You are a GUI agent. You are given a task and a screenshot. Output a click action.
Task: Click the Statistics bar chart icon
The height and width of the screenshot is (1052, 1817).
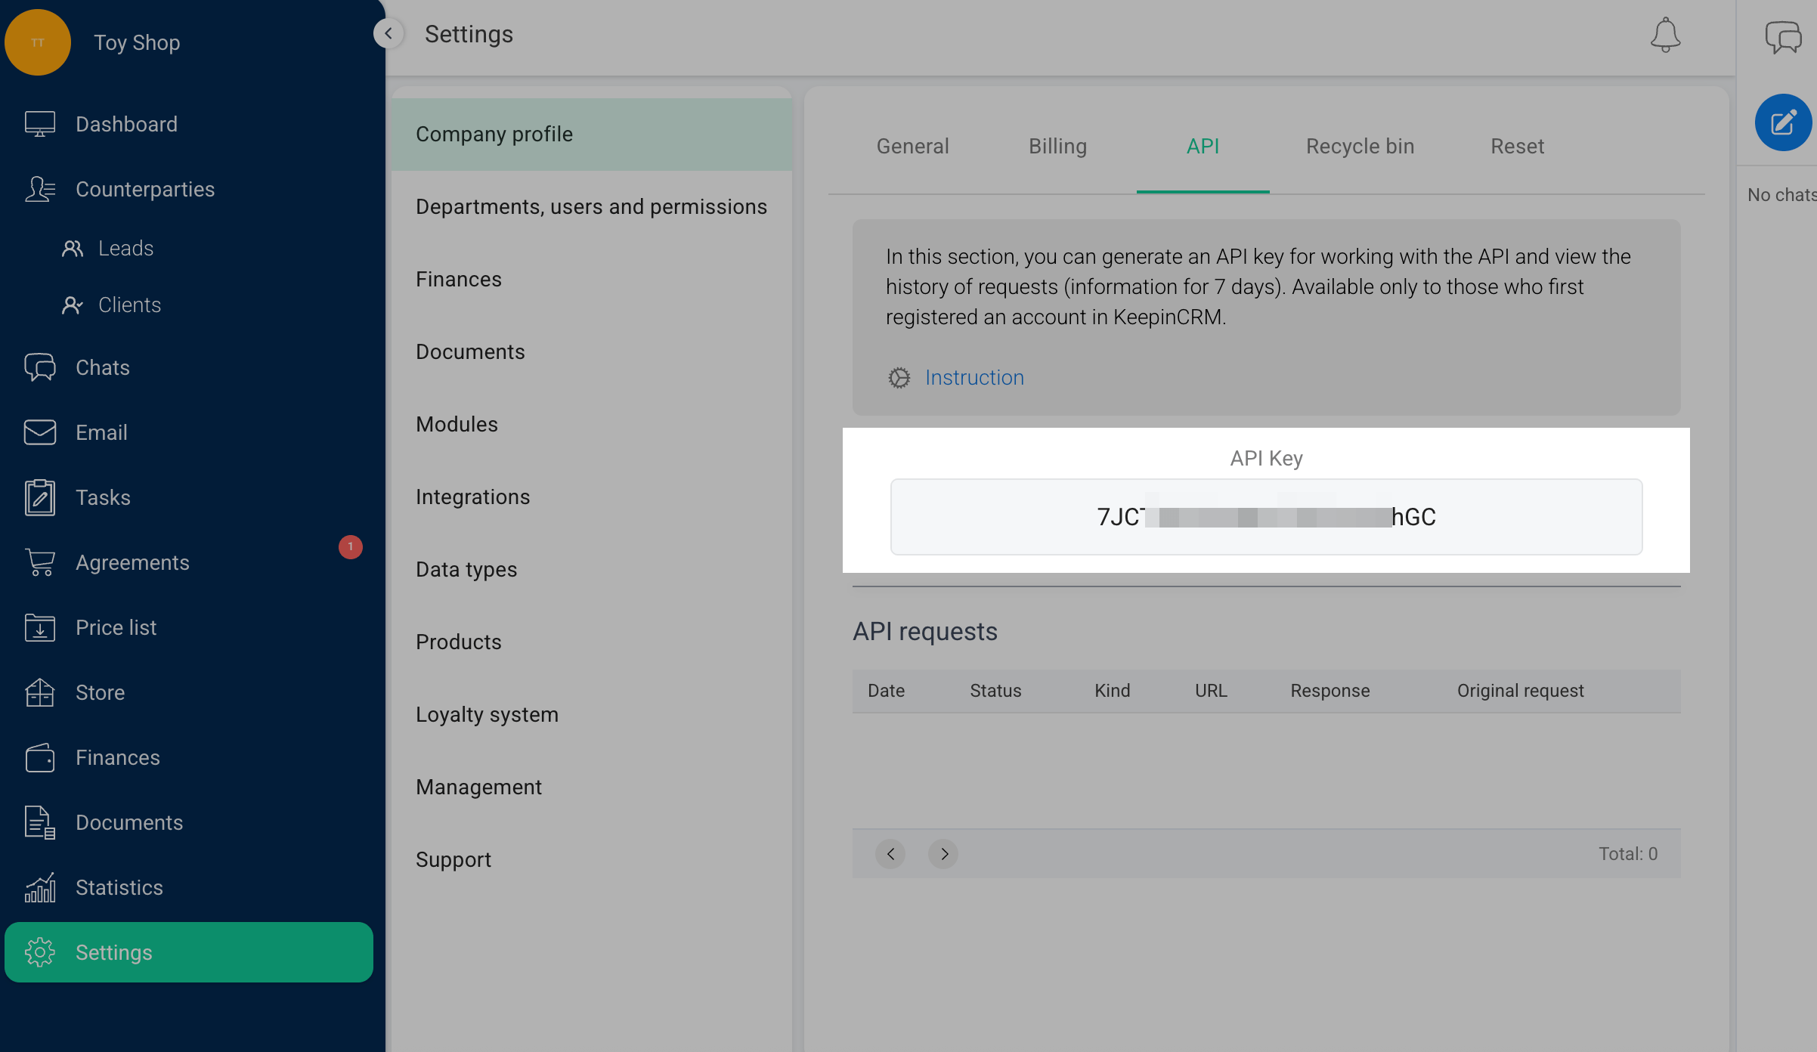pyautogui.click(x=39, y=887)
